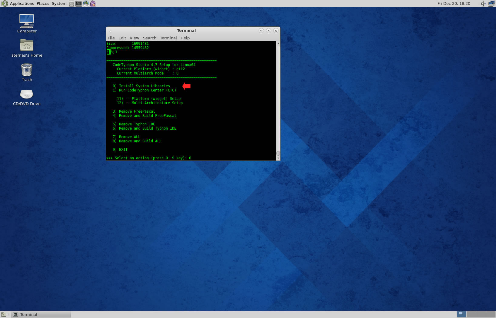The image size is (496, 318).
Task: Click '1) Run CodeTyphon Center (CTC)' line
Action: 144,90
